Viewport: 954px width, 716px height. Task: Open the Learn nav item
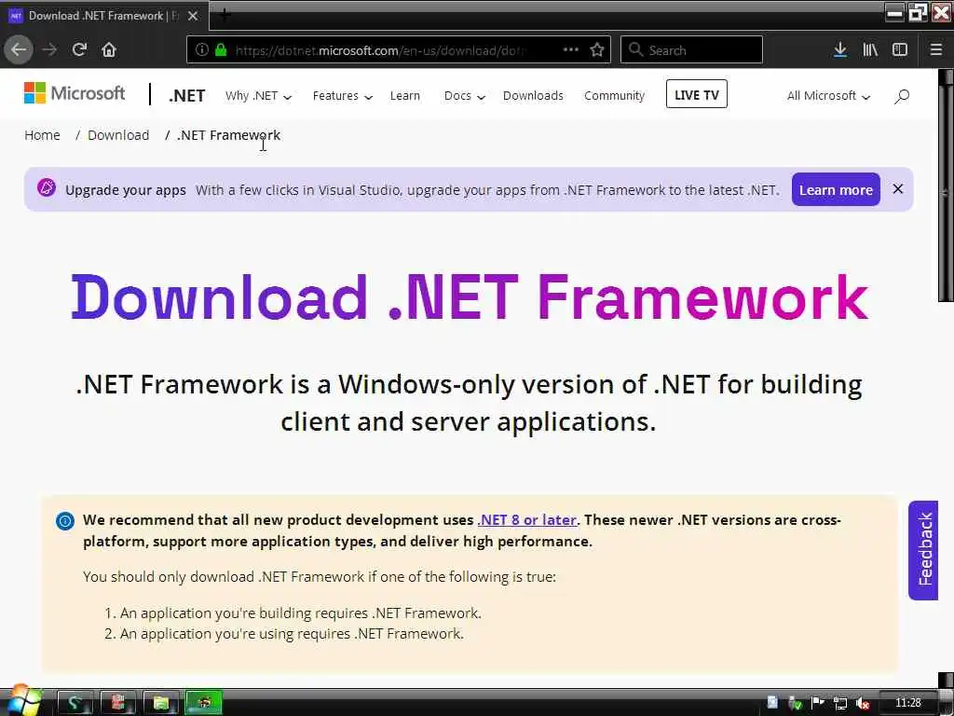(x=405, y=96)
